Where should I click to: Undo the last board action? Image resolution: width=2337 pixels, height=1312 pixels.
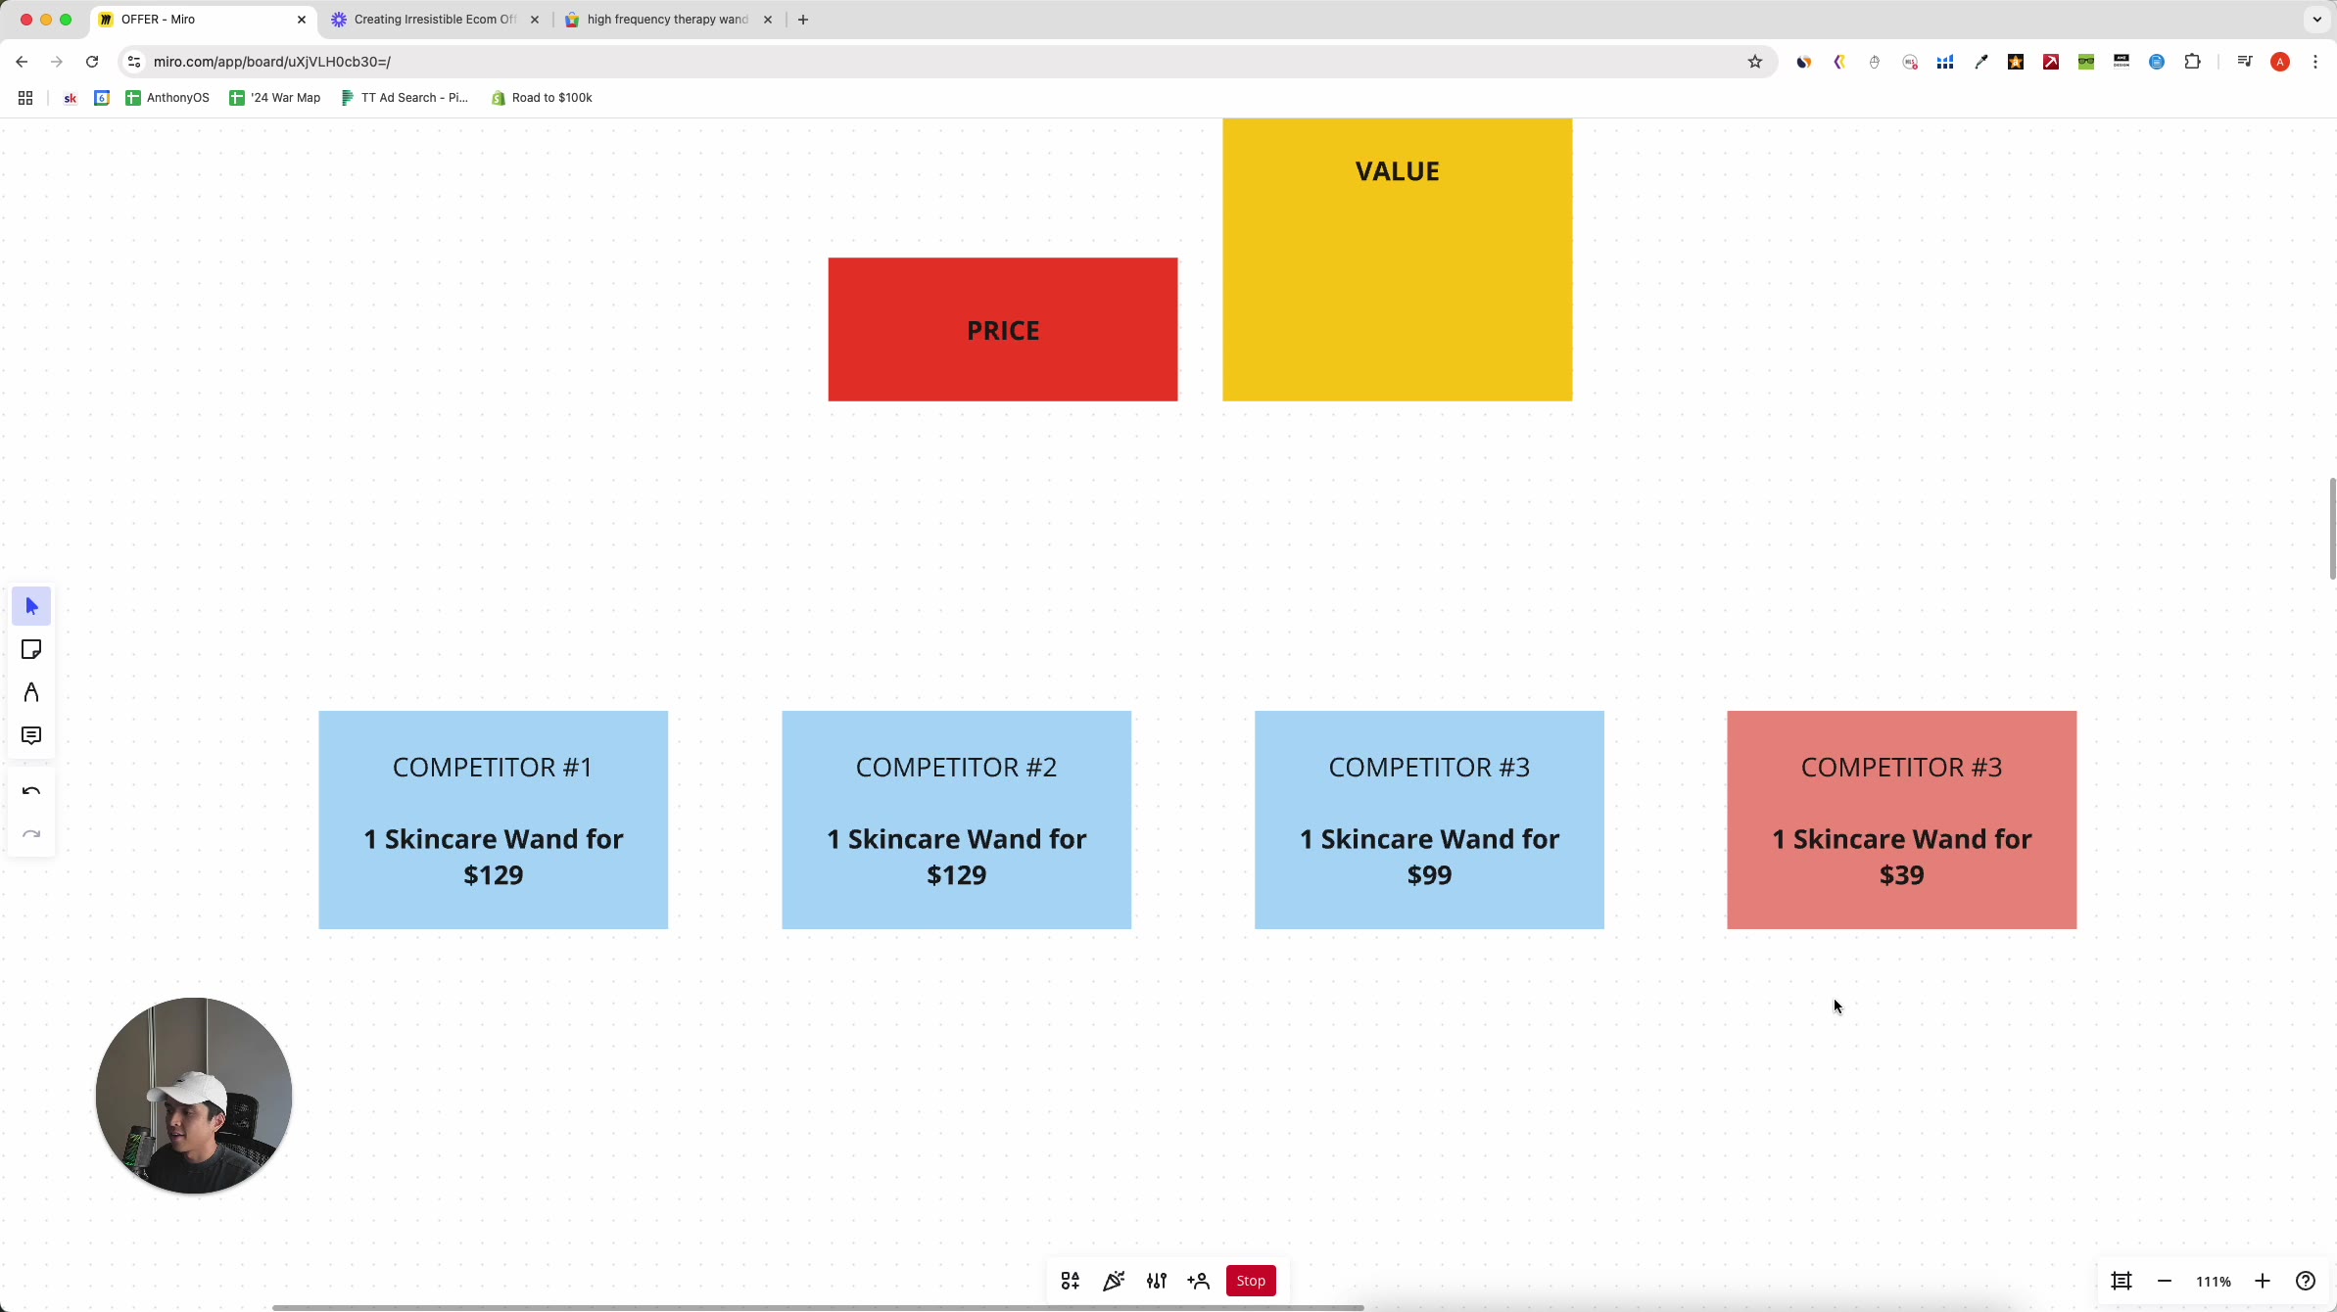point(31,791)
